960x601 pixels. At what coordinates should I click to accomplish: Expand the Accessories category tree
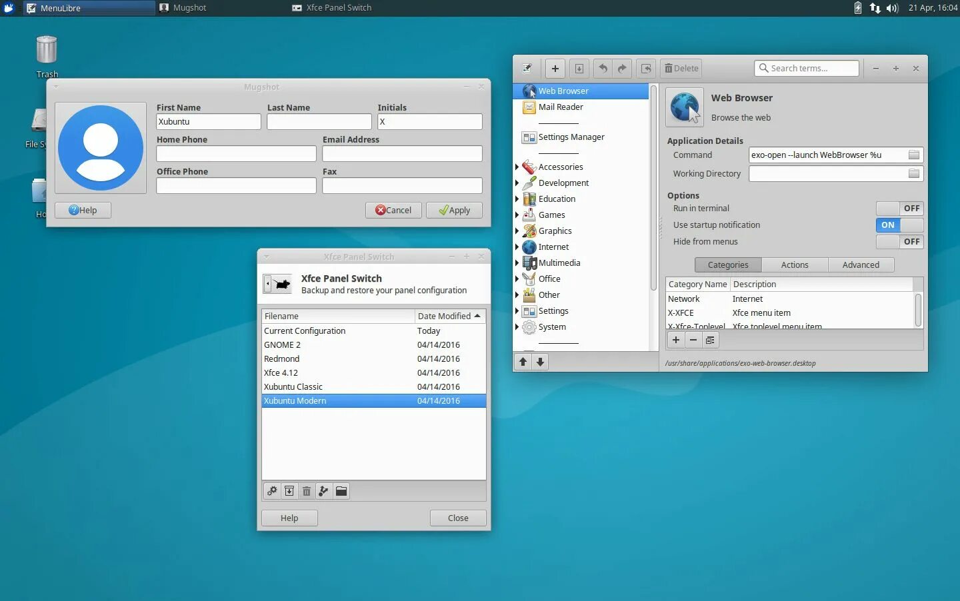tap(517, 167)
